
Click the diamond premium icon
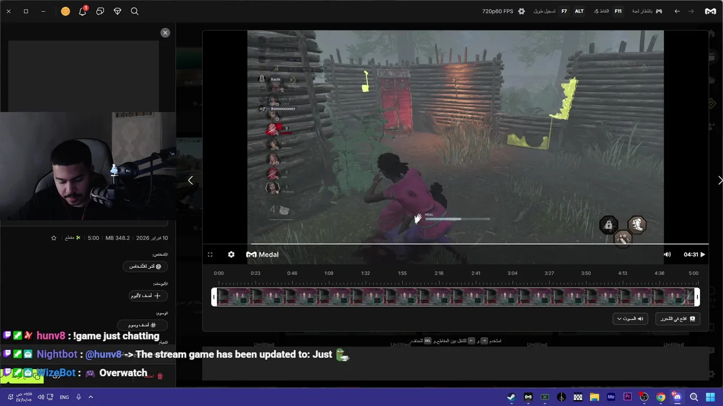click(117, 11)
